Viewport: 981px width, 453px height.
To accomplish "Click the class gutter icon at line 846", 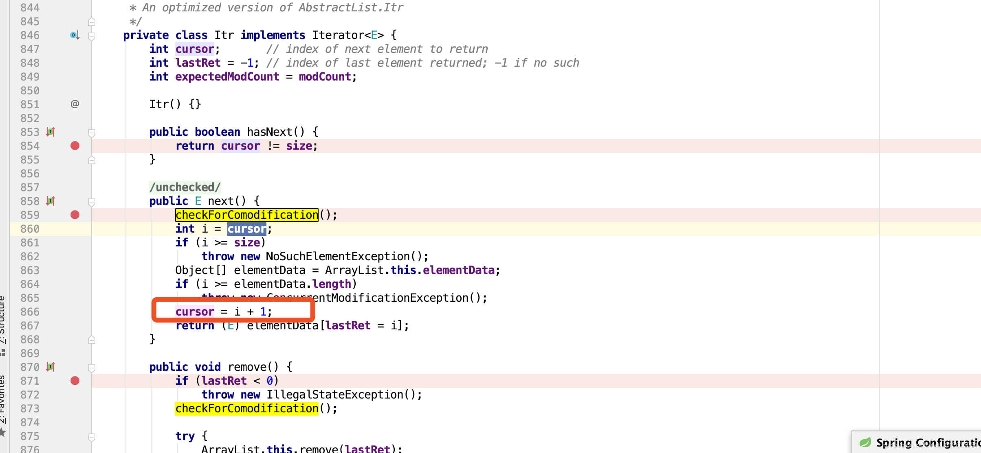I will pos(75,35).
